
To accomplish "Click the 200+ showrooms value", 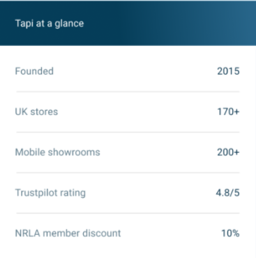I will pyautogui.click(x=228, y=152).
